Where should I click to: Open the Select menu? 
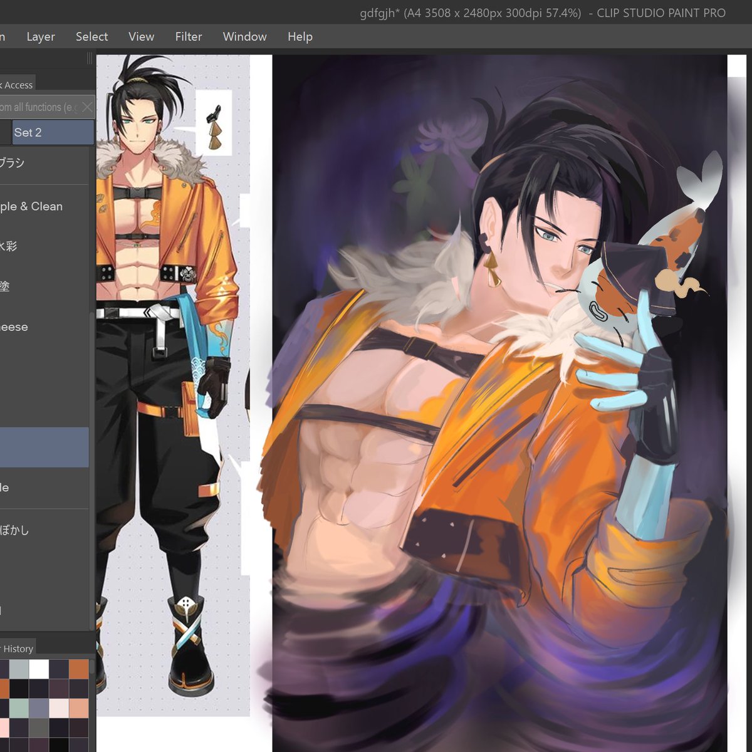tap(91, 37)
